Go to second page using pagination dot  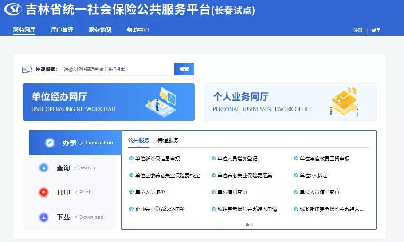point(252,225)
